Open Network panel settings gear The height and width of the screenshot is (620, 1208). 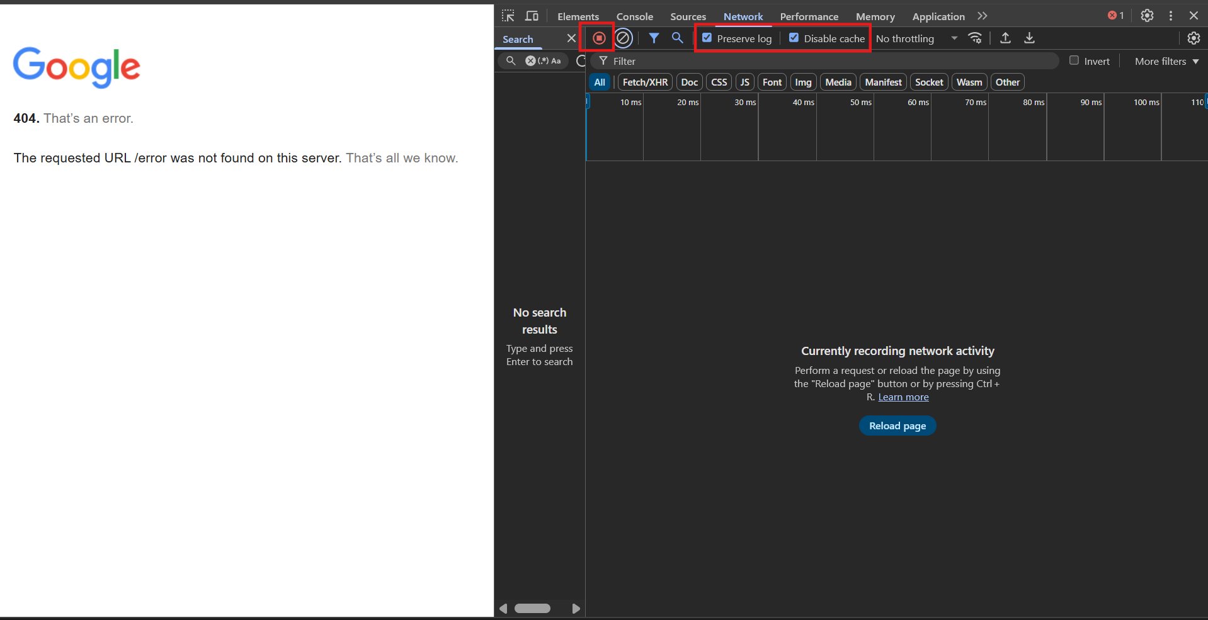click(1193, 38)
